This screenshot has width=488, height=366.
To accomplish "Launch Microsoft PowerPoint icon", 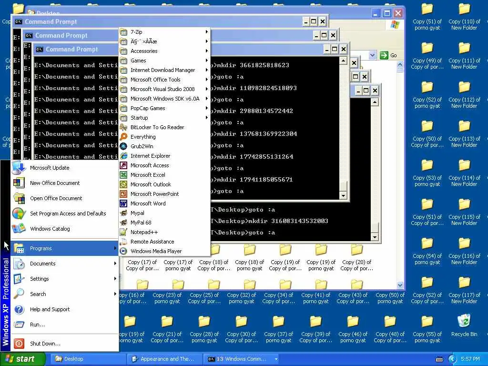I will [x=123, y=194].
